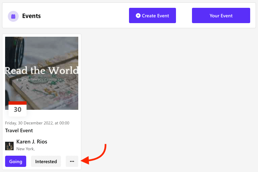The height and width of the screenshot is (172, 258).
Task: Click Karen J. Rios profile avatar
Action: point(9,145)
